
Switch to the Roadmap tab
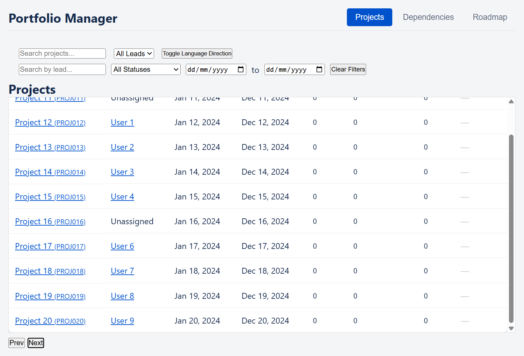pyautogui.click(x=490, y=17)
